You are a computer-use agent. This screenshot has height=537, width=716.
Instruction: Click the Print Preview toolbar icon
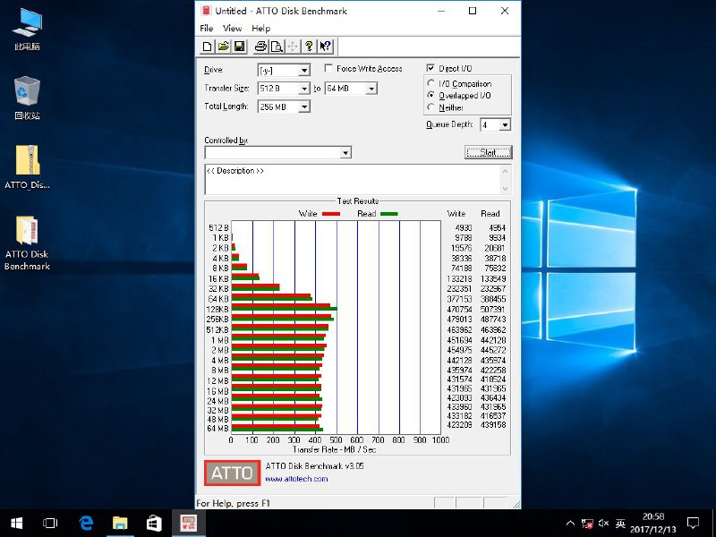click(x=277, y=47)
